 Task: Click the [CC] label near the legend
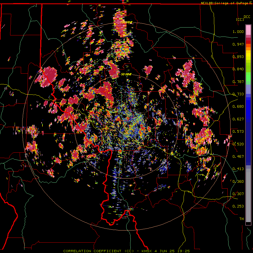point(240,19)
